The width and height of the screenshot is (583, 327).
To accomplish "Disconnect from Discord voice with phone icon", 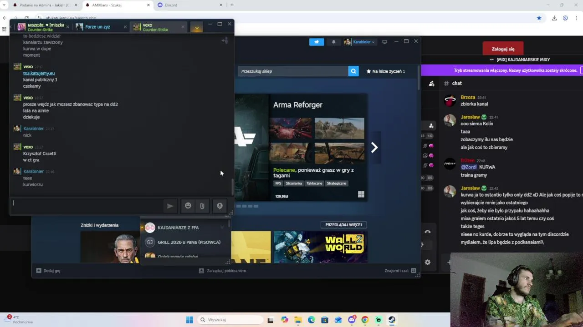I will (427, 232).
